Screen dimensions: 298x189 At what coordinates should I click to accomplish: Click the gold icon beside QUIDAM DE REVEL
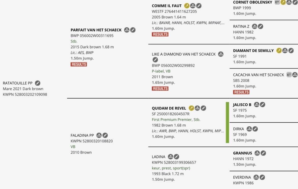[191, 108]
